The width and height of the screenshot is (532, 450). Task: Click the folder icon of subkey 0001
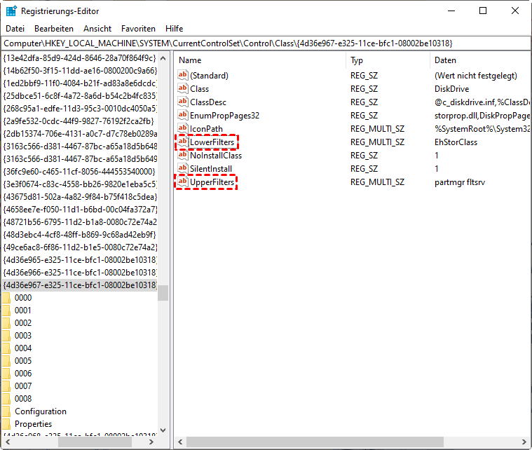click(6, 311)
